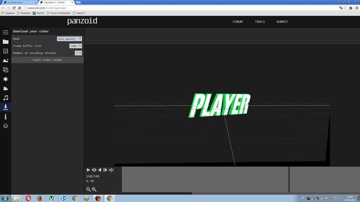Open File Explorer from the taskbar
The width and height of the screenshot is (360, 202).
(x=16, y=198)
